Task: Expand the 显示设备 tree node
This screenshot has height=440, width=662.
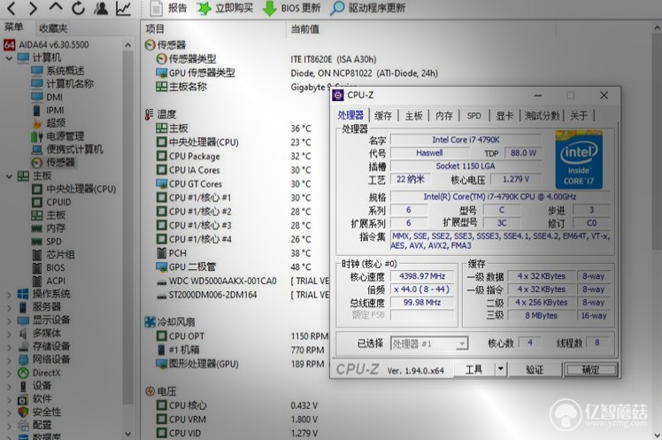Action: pos(9,320)
